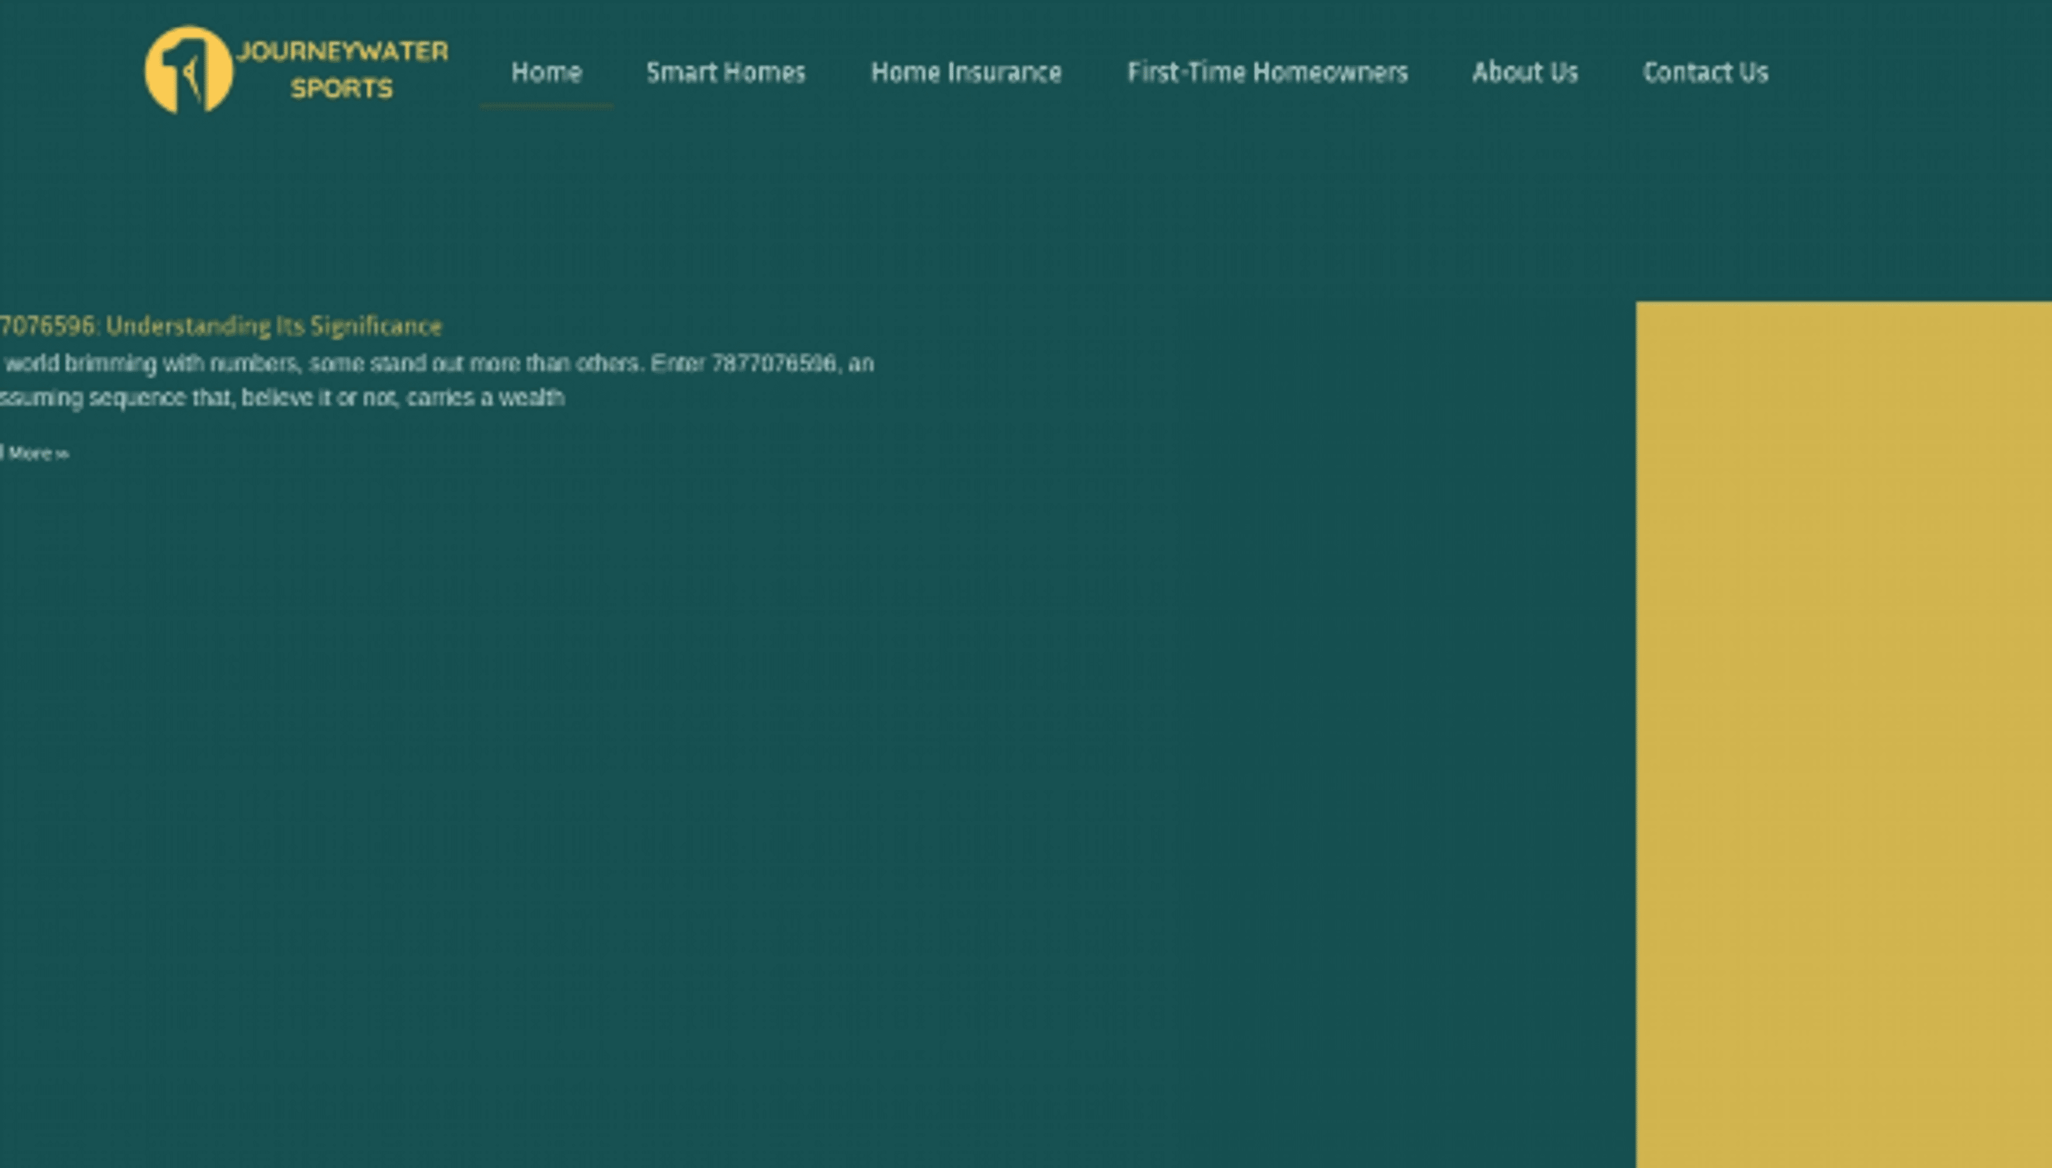Click the round yellow Journeywater logo icon
The image size is (2052, 1168).
point(188,70)
